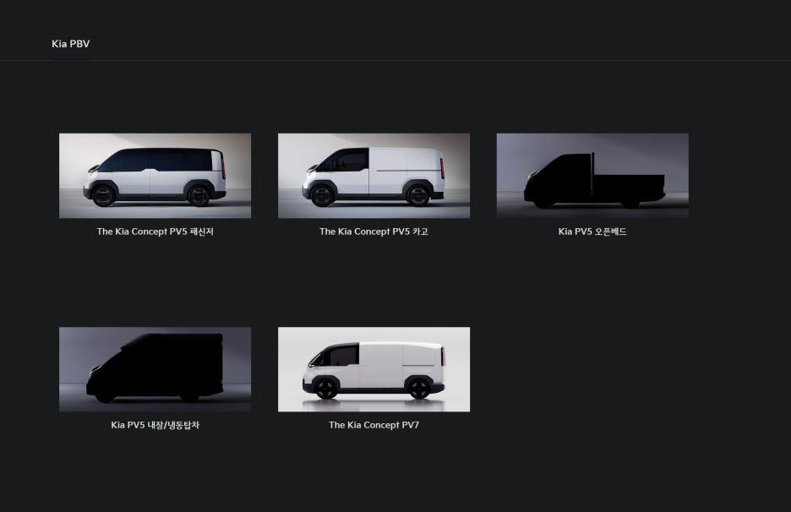
Task: Open the Kia PV5 오픈베드 silhouette image
Action: [592, 176]
